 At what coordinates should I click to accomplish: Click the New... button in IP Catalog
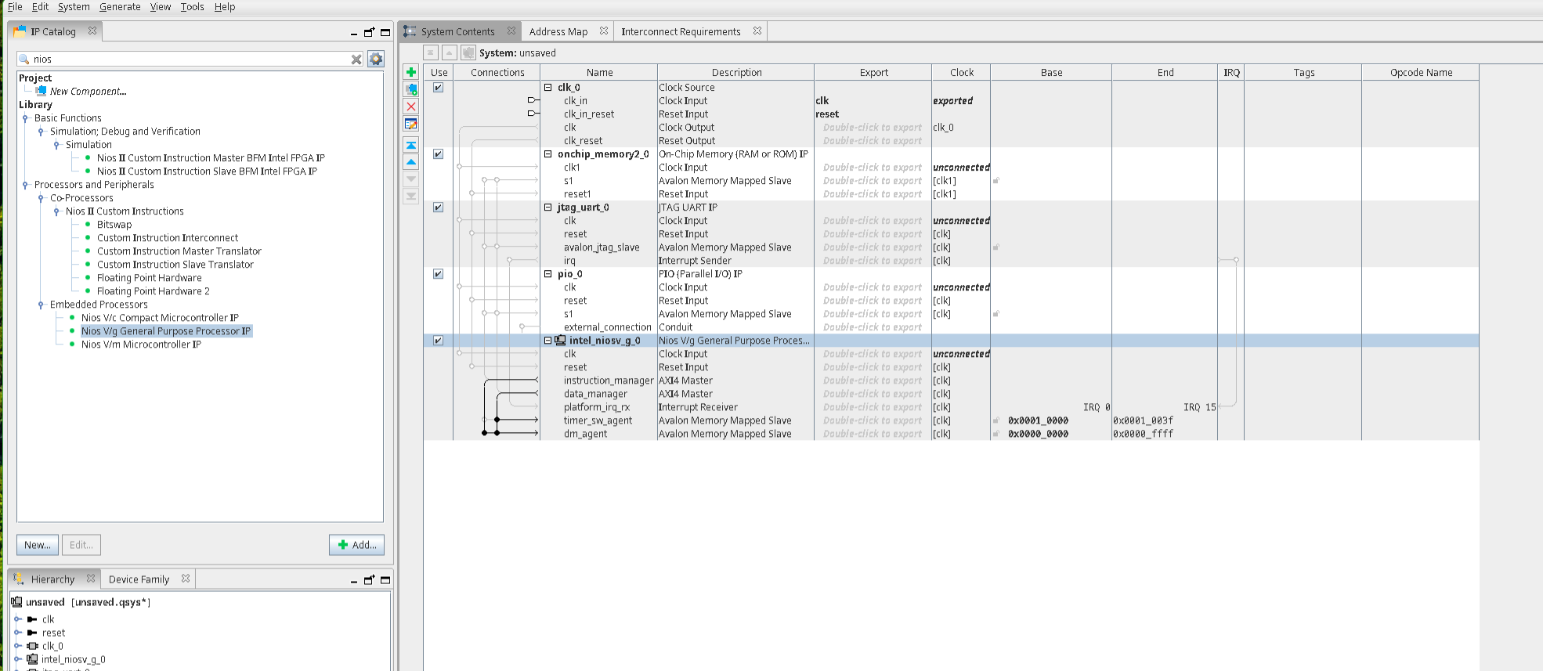point(38,545)
